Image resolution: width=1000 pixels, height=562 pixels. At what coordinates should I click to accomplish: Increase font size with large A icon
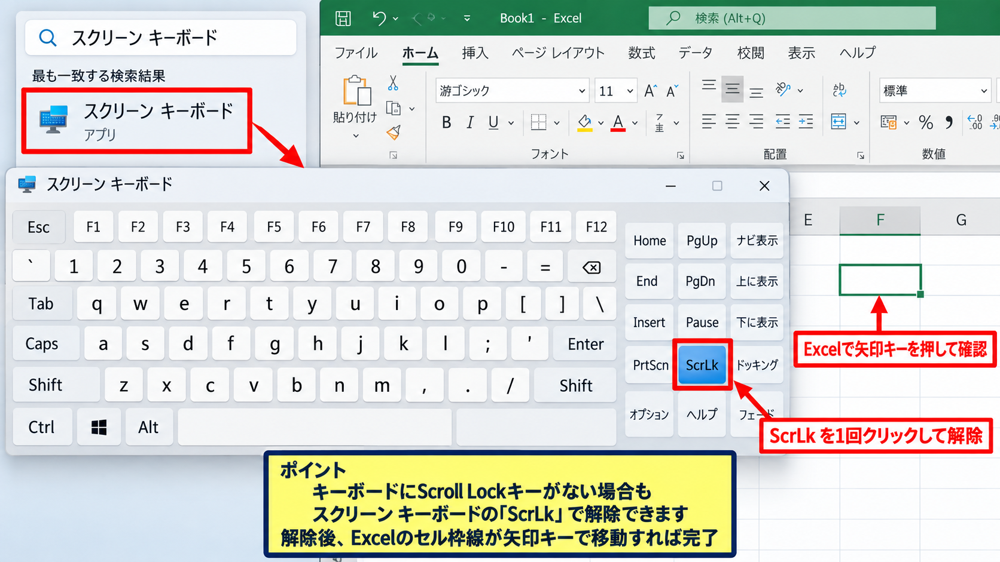coord(651,91)
